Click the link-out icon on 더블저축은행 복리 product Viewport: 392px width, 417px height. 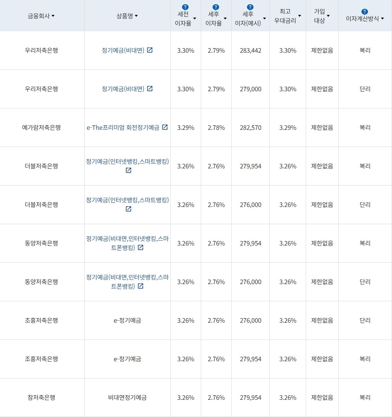pos(128,171)
